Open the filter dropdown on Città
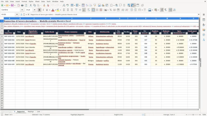Screen dimensions: 207x116 [95, 33]
